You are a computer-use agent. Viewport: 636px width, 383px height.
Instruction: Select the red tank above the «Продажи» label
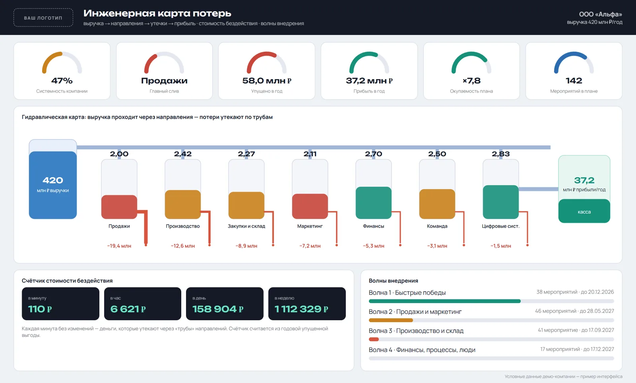click(x=119, y=189)
